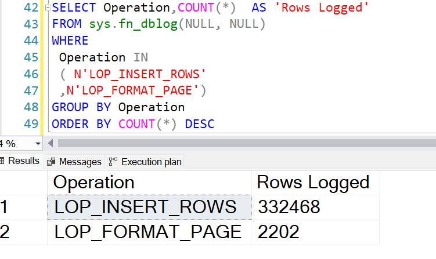
Task: Click line number 49 in the margin
Action: (x=31, y=124)
